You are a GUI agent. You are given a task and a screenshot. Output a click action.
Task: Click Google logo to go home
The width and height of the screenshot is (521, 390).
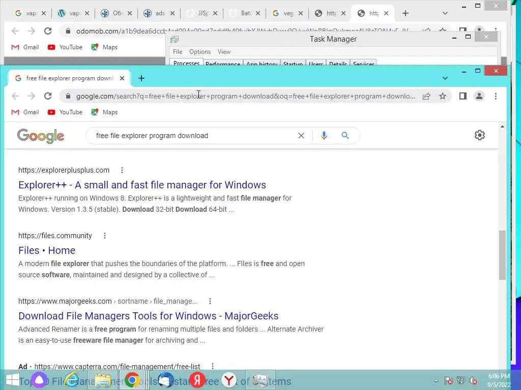tap(41, 136)
